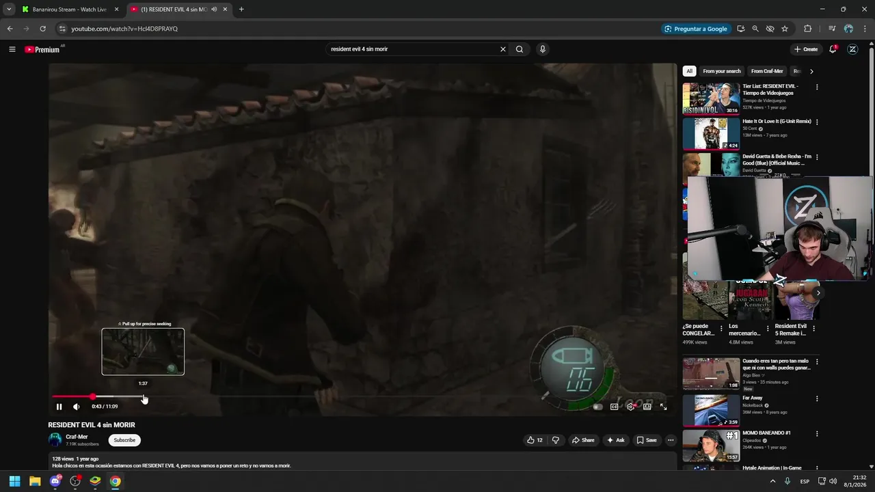The width and height of the screenshot is (875, 492).
Task: Pause the video playback
Action: (x=59, y=407)
